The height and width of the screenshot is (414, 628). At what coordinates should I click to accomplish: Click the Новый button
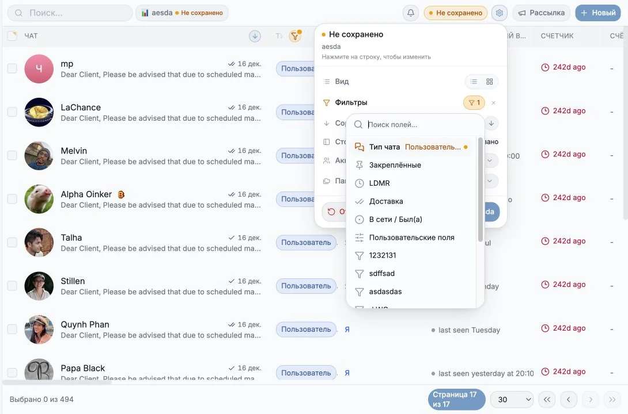[x=598, y=13]
